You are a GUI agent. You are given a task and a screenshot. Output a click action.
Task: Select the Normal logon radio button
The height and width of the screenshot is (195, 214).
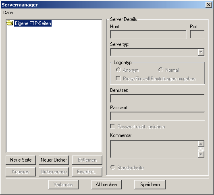[161, 70]
